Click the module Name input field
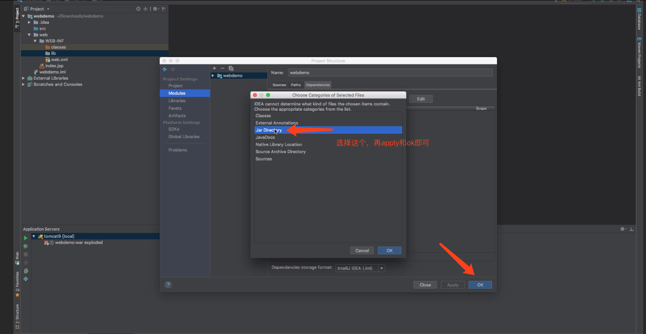Image resolution: width=646 pixels, height=334 pixels. 390,73
